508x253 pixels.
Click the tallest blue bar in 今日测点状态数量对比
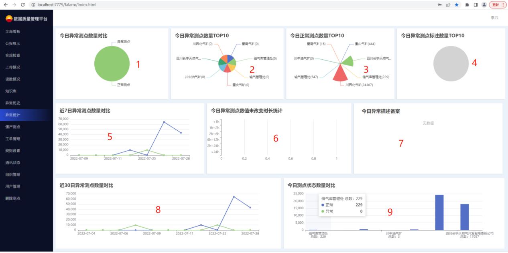(x=439, y=213)
